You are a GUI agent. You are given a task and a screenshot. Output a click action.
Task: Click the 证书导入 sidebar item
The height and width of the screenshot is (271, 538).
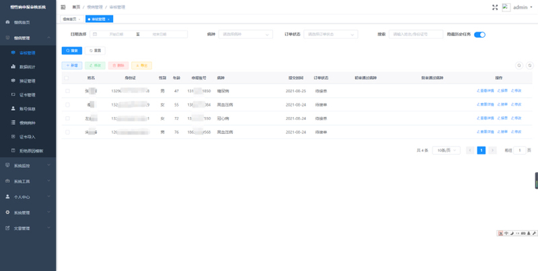[27, 137]
